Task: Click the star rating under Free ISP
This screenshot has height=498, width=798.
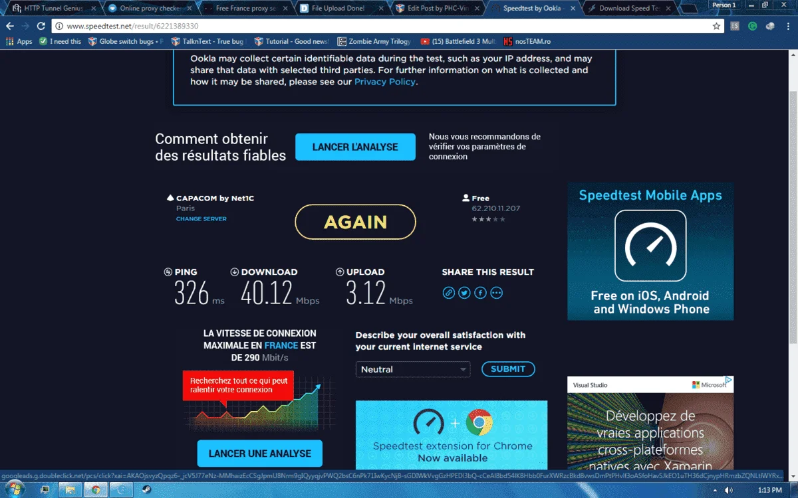Action: pos(488,219)
